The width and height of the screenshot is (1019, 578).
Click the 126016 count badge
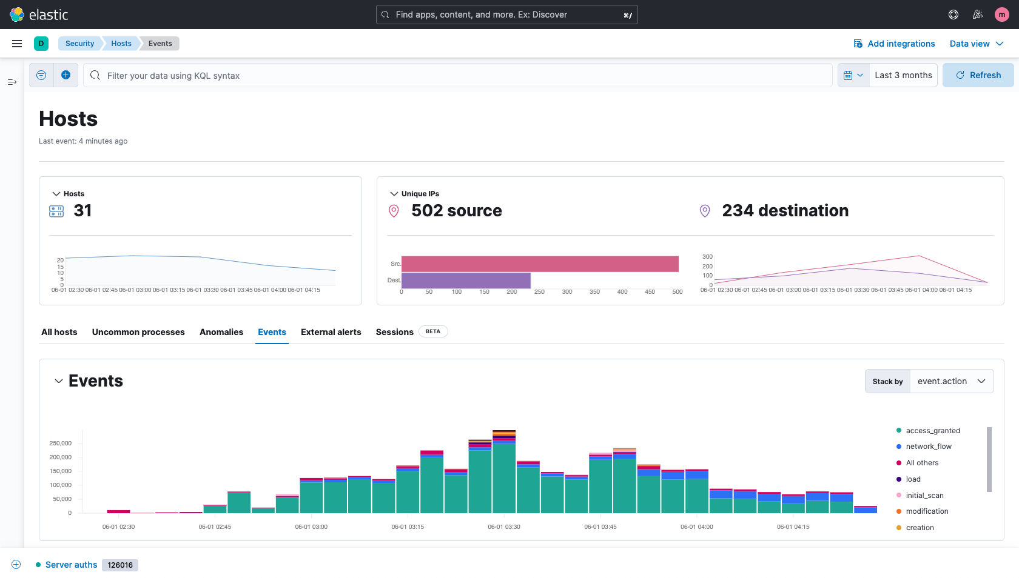coord(120,565)
